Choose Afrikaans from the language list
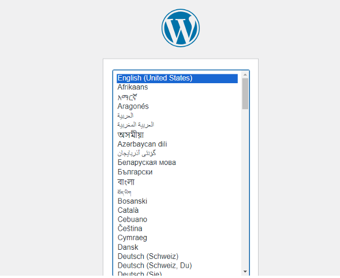The image size is (340, 278). (177, 87)
